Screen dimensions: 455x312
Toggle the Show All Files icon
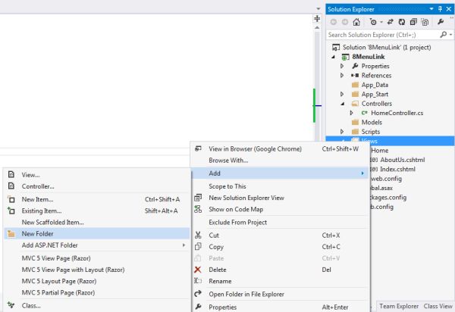click(x=425, y=22)
